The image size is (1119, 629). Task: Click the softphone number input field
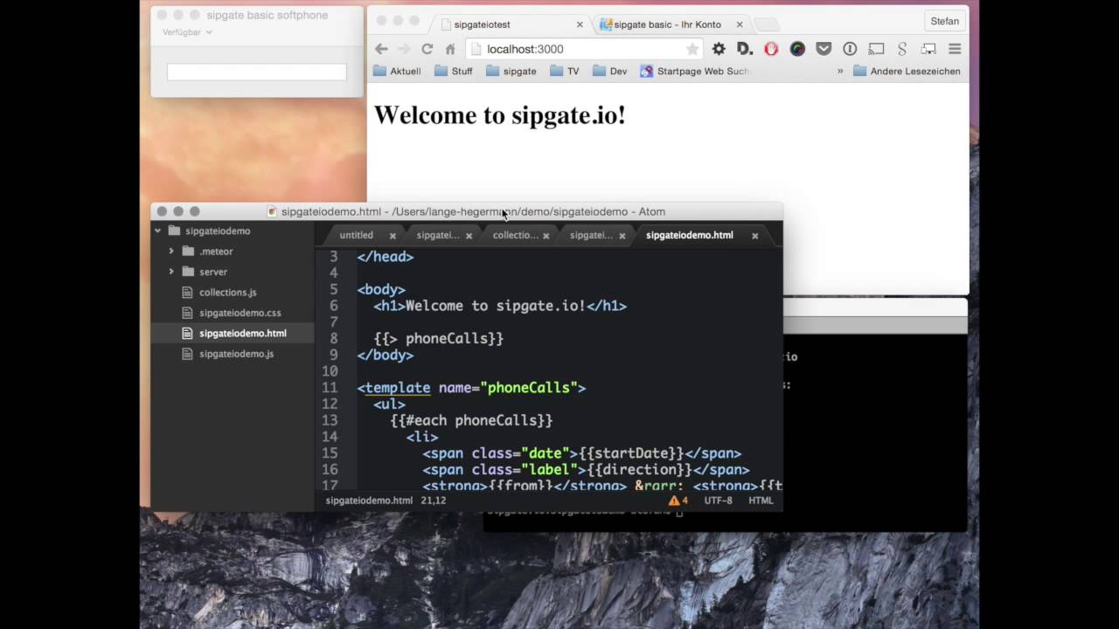[257, 73]
